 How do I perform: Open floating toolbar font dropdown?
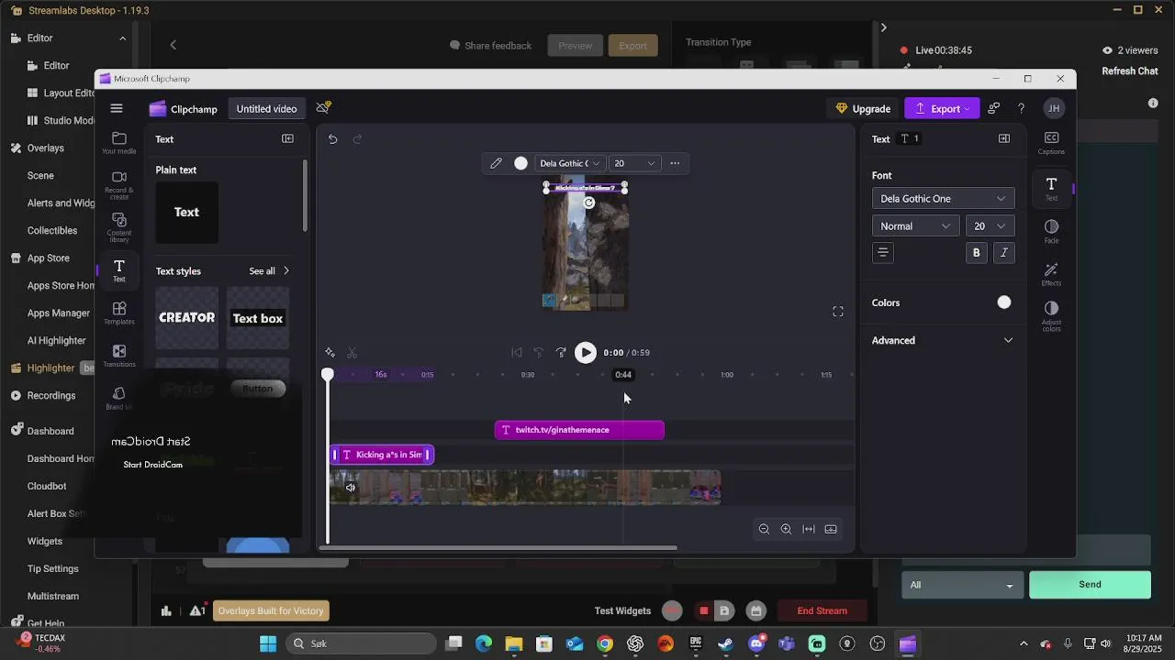[569, 163]
